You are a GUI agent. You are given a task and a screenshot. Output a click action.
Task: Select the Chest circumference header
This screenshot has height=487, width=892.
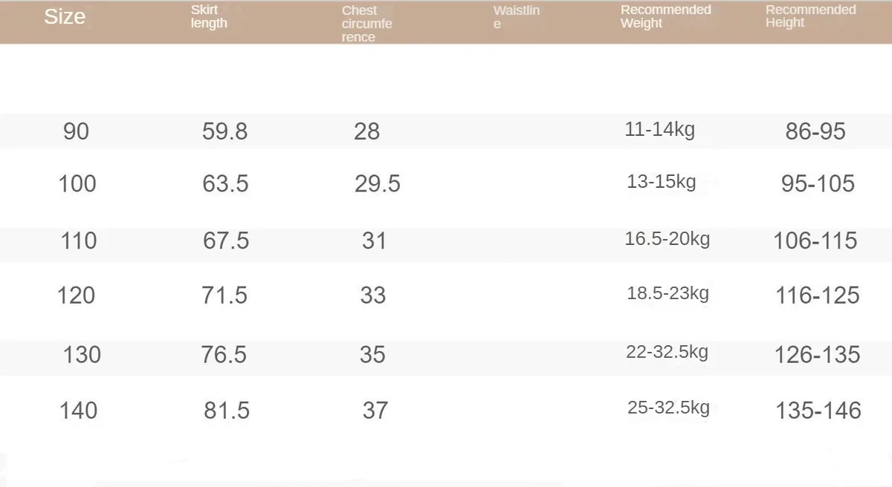pos(366,24)
